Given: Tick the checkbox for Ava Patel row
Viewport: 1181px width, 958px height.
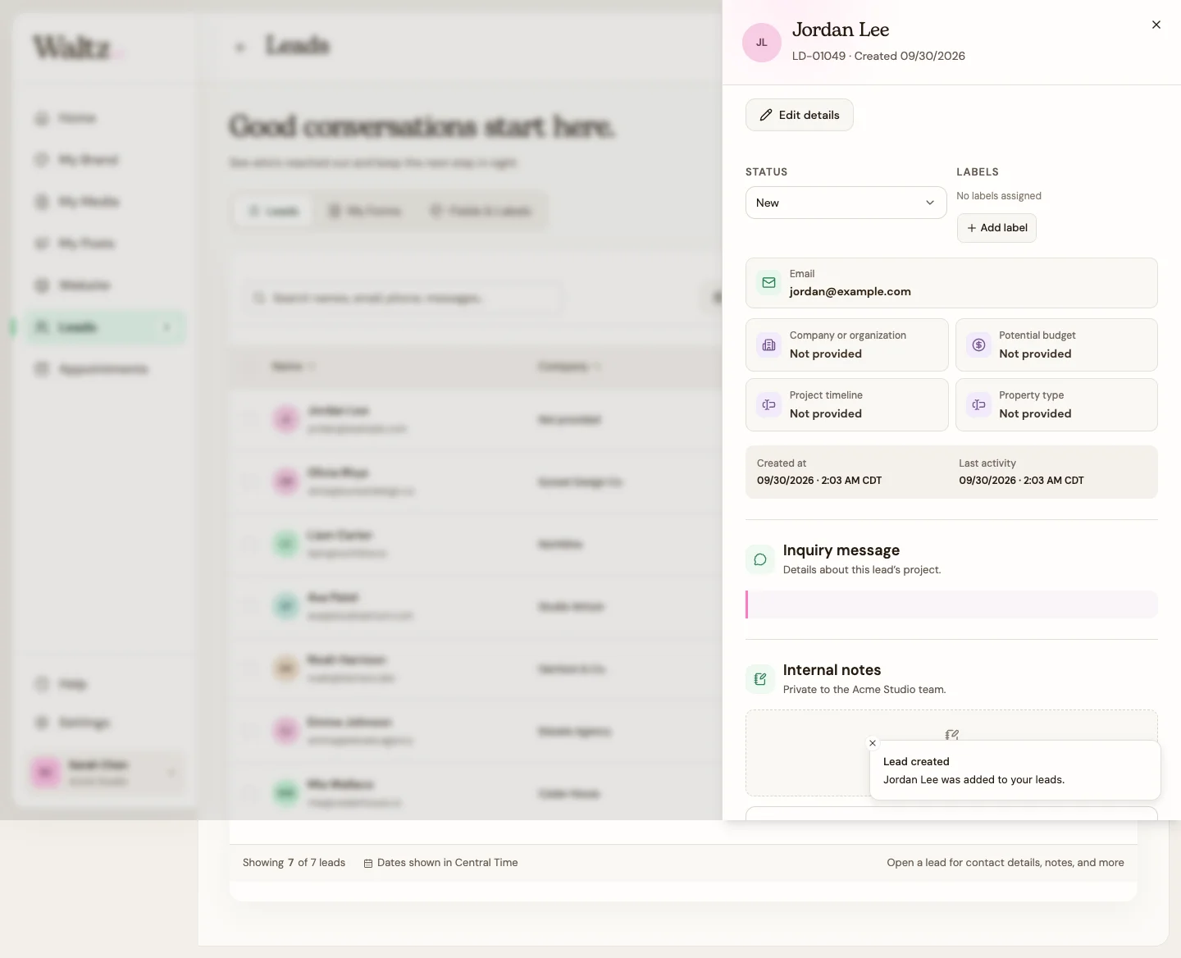Looking at the screenshot, I should click(x=249, y=605).
